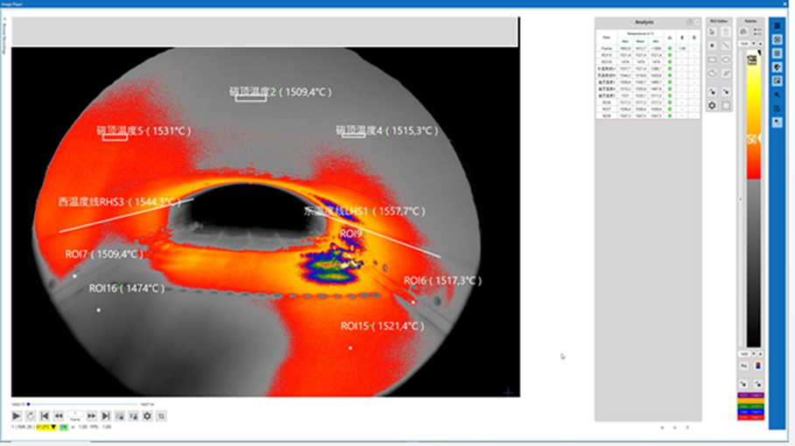Select the purple isotherm range swatch

tap(751, 395)
